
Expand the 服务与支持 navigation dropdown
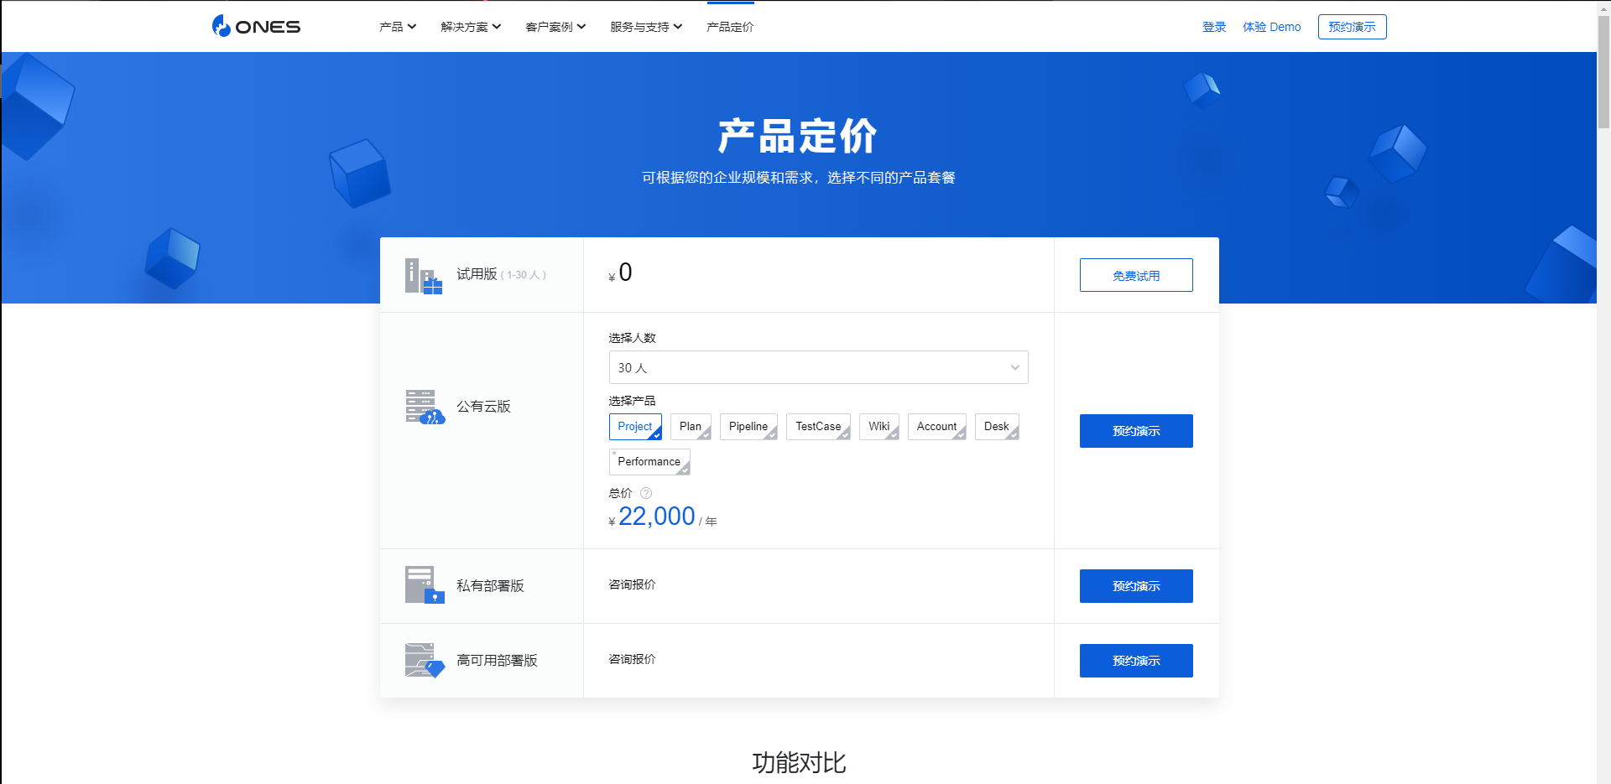pos(645,26)
